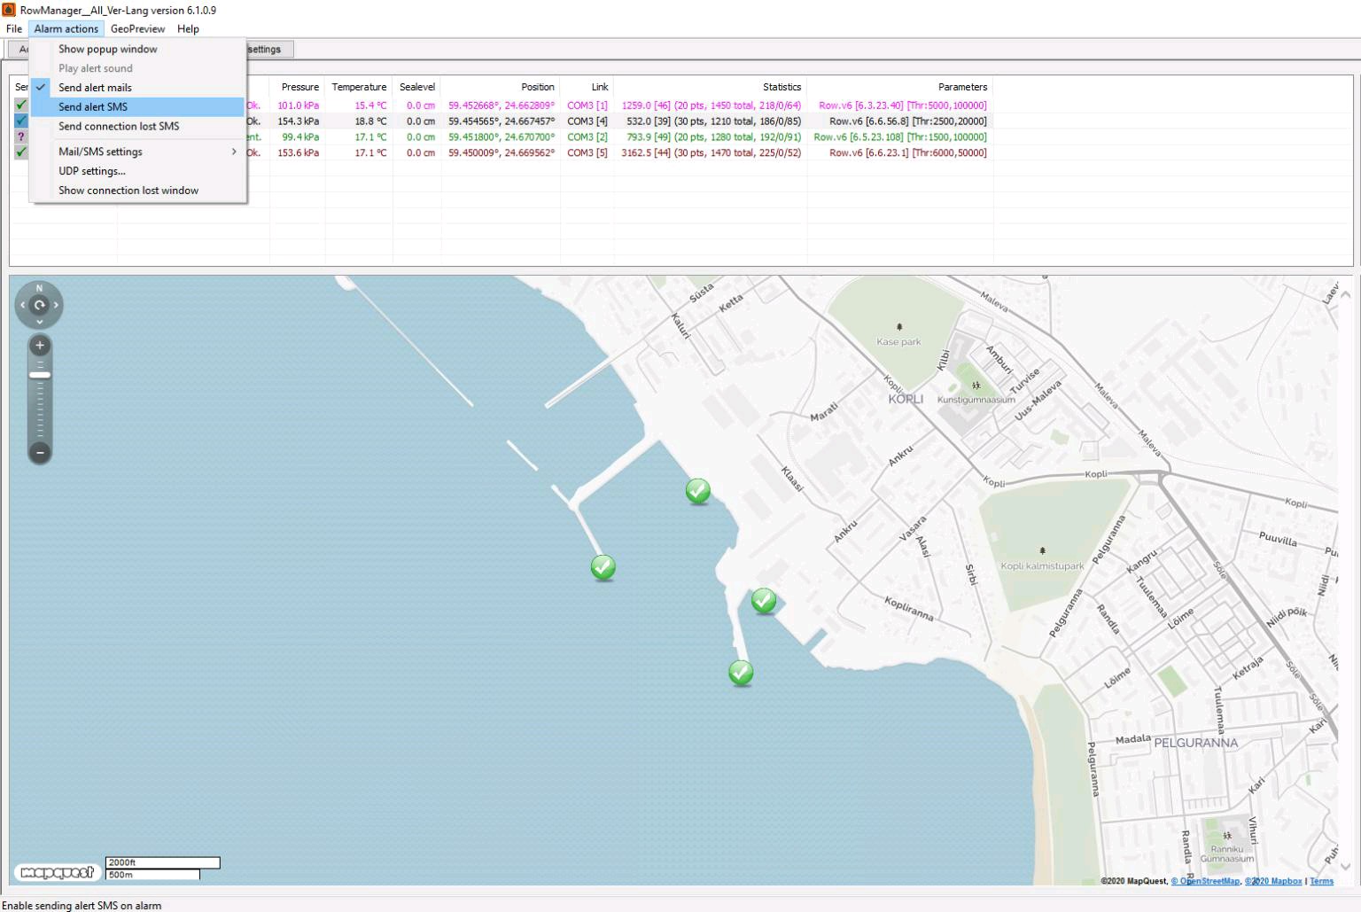Enable Send alert SMS option
The image size is (1361, 912).
[93, 107]
